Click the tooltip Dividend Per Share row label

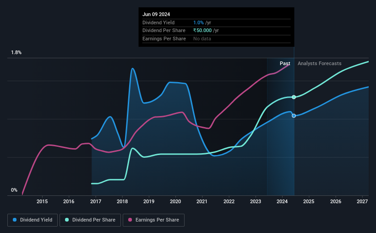coord(164,31)
